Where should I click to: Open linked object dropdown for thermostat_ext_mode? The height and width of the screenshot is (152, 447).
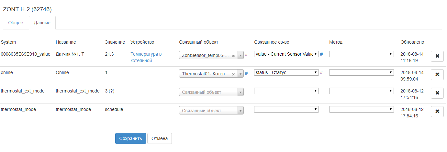(x=211, y=92)
